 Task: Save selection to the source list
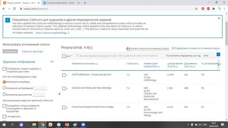pyautogui.click(x=138, y=56)
